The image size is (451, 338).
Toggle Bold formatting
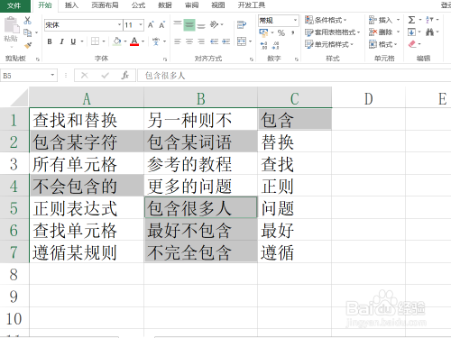coord(50,41)
